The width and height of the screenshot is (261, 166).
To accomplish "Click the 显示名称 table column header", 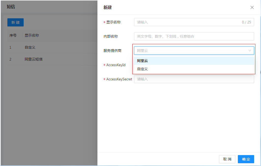I will pyautogui.click(x=32, y=35).
